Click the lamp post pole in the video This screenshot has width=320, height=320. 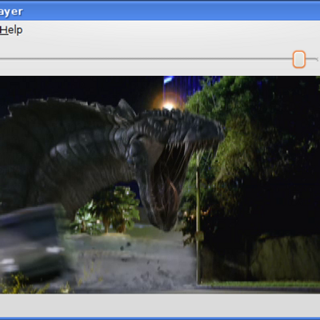pyautogui.click(x=198, y=218)
